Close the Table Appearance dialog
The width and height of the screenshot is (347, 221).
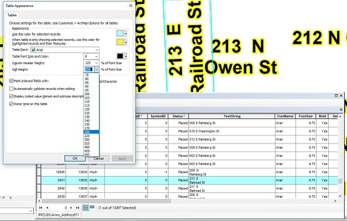(x=130, y=5)
